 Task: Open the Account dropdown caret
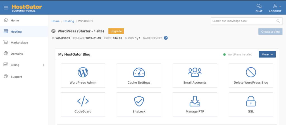pos(280,6)
